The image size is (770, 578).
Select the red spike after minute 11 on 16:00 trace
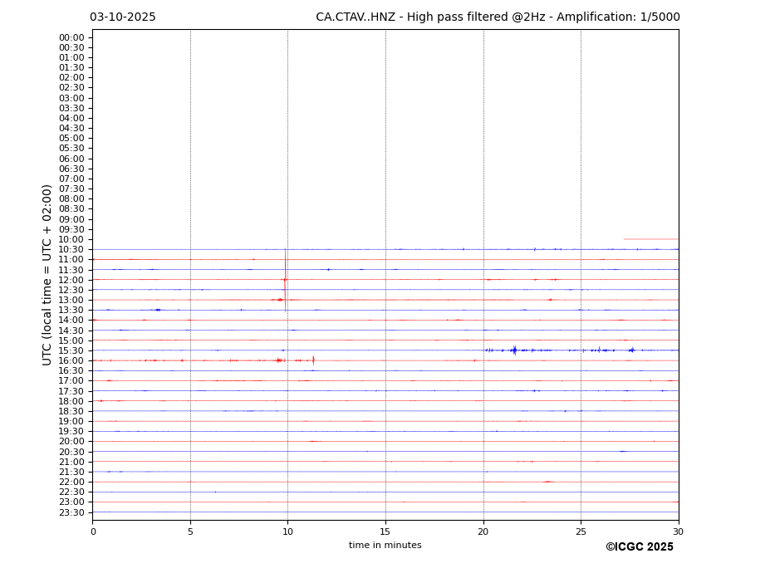pos(313,360)
